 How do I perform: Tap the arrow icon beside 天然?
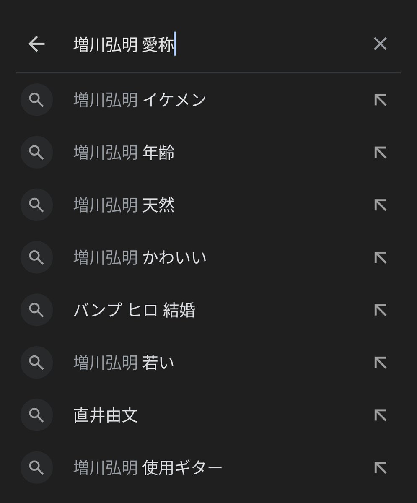pyautogui.click(x=380, y=205)
